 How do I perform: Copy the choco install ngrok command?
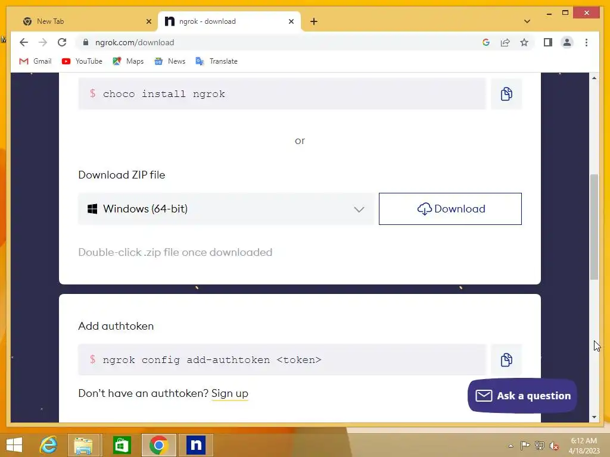[x=506, y=93]
